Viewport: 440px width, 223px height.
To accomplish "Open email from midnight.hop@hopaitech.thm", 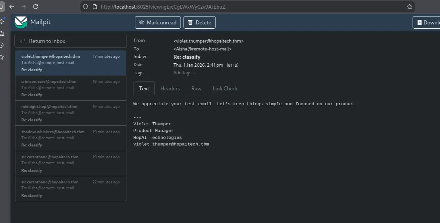I will tap(71, 113).
